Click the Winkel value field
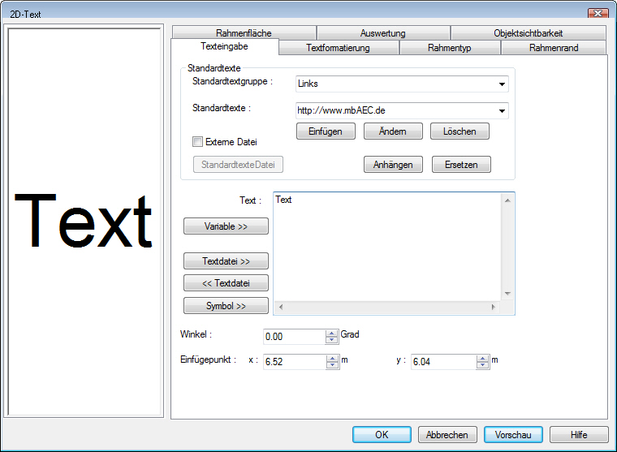This screenshot has height=452, width=617. [x=295, y=337]
